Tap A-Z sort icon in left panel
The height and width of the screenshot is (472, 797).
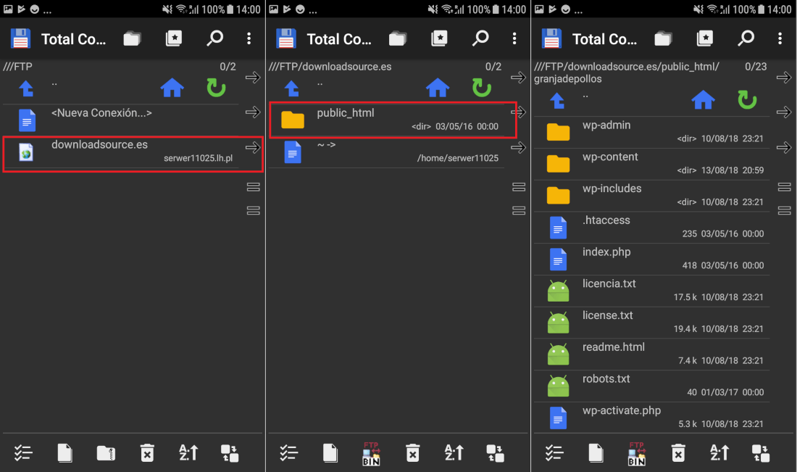coord(188,452)
